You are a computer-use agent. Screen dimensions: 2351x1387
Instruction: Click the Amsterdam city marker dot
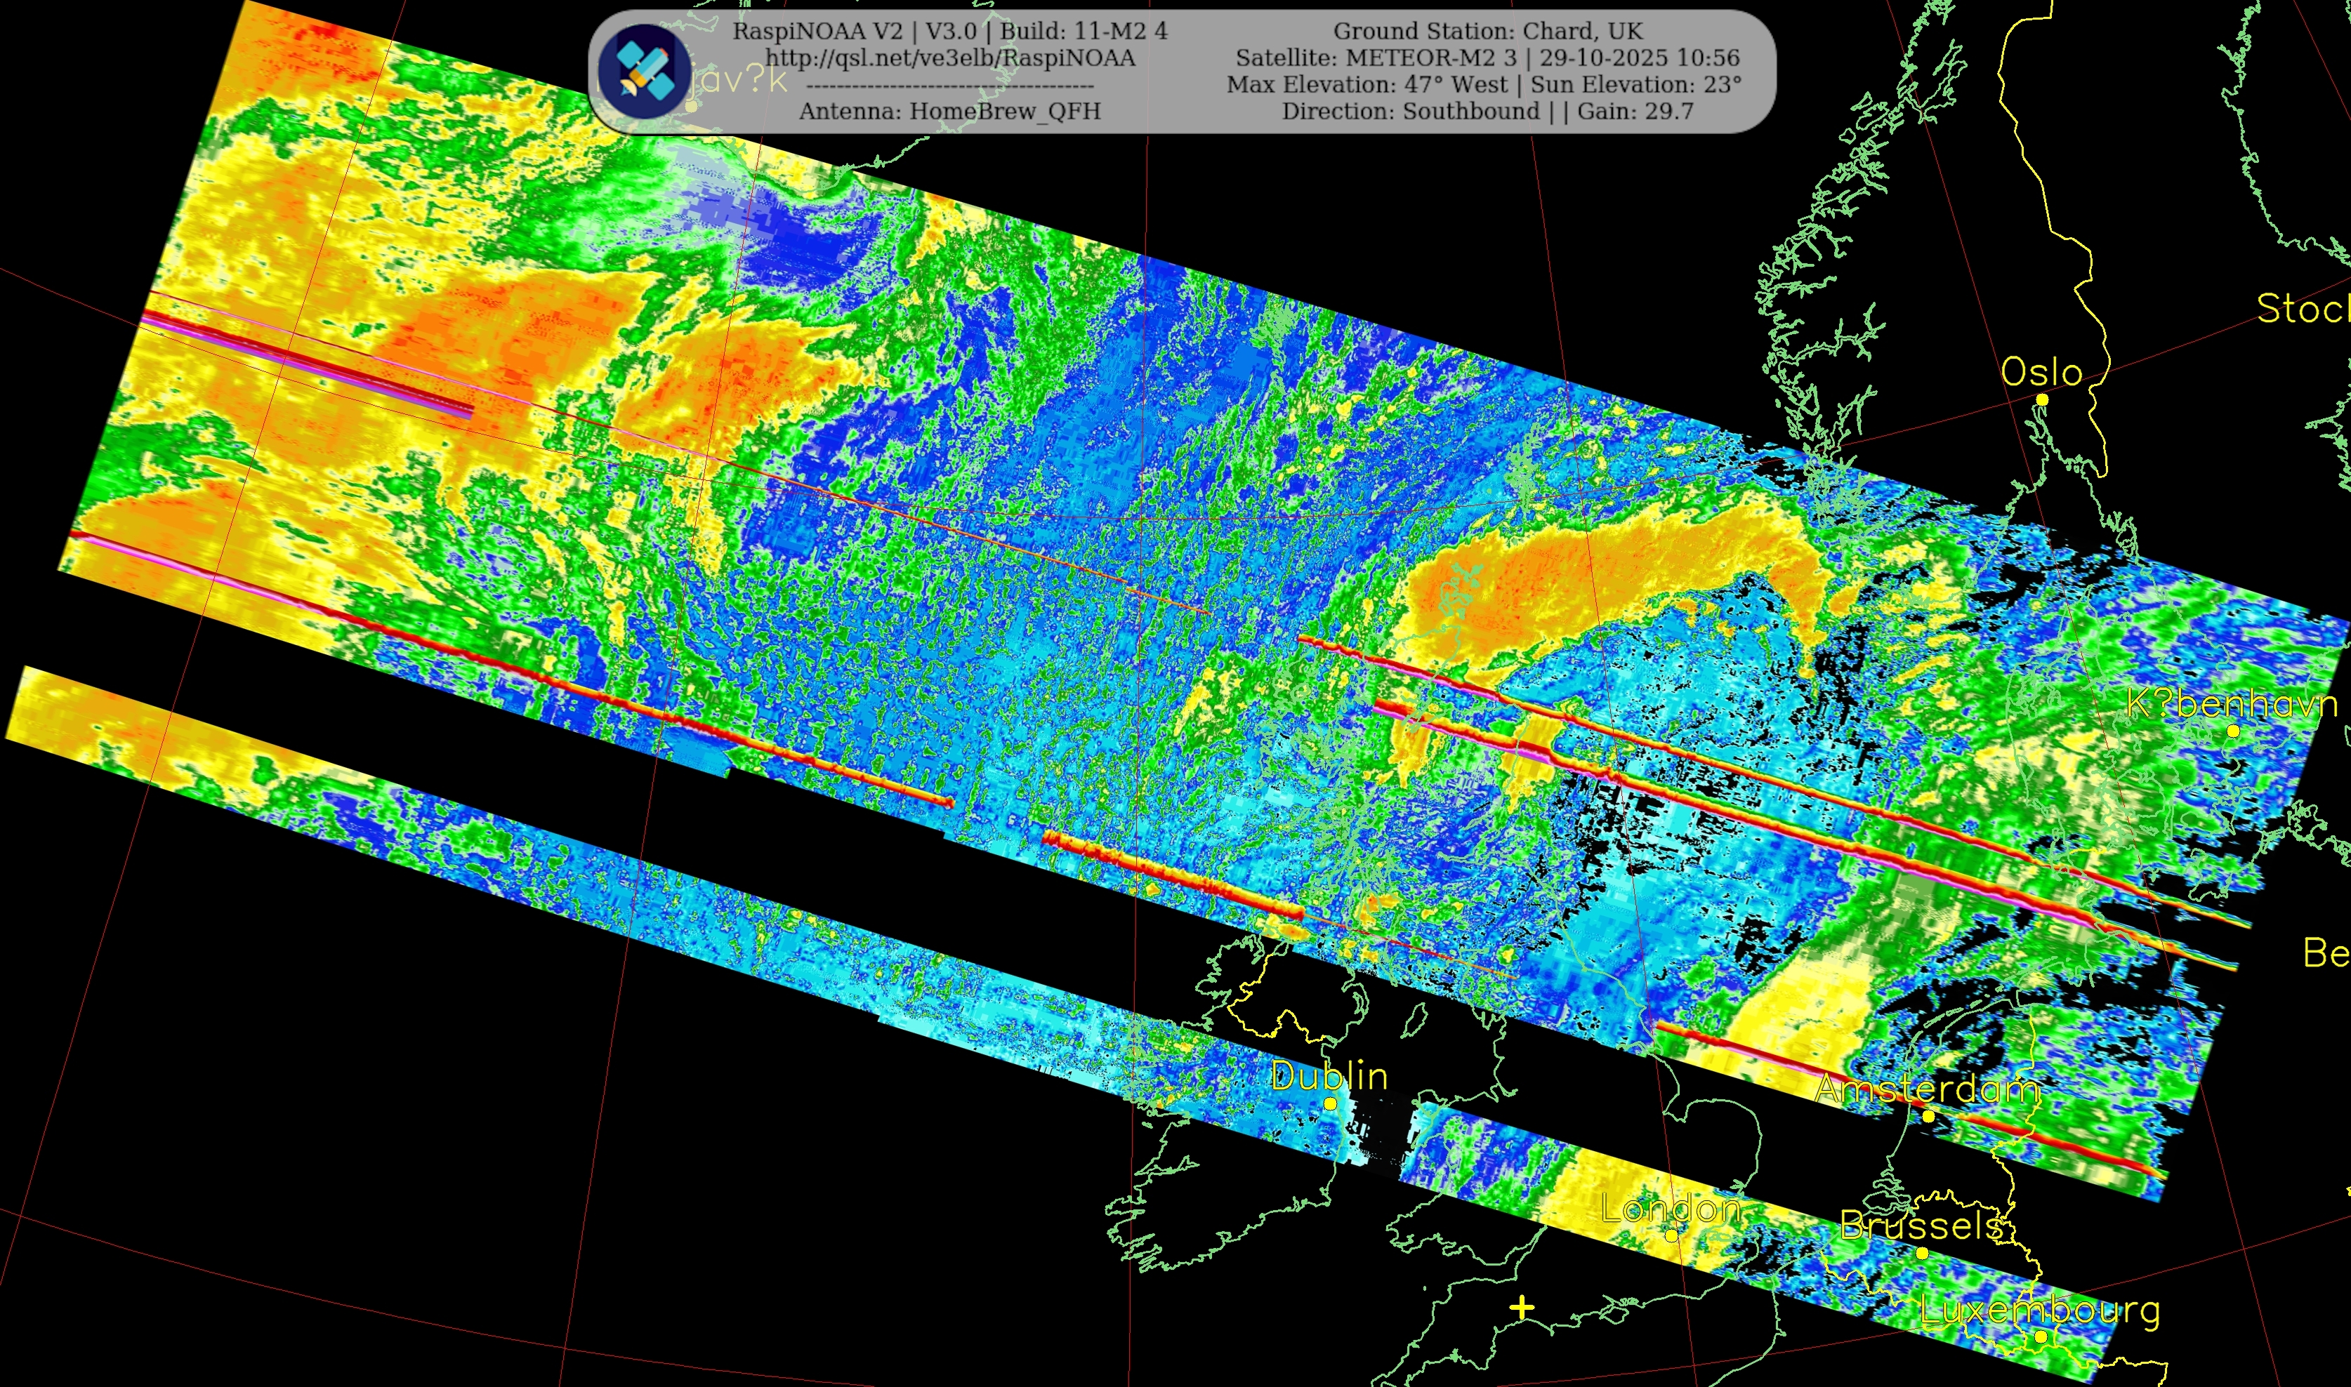(1928, 1116)
